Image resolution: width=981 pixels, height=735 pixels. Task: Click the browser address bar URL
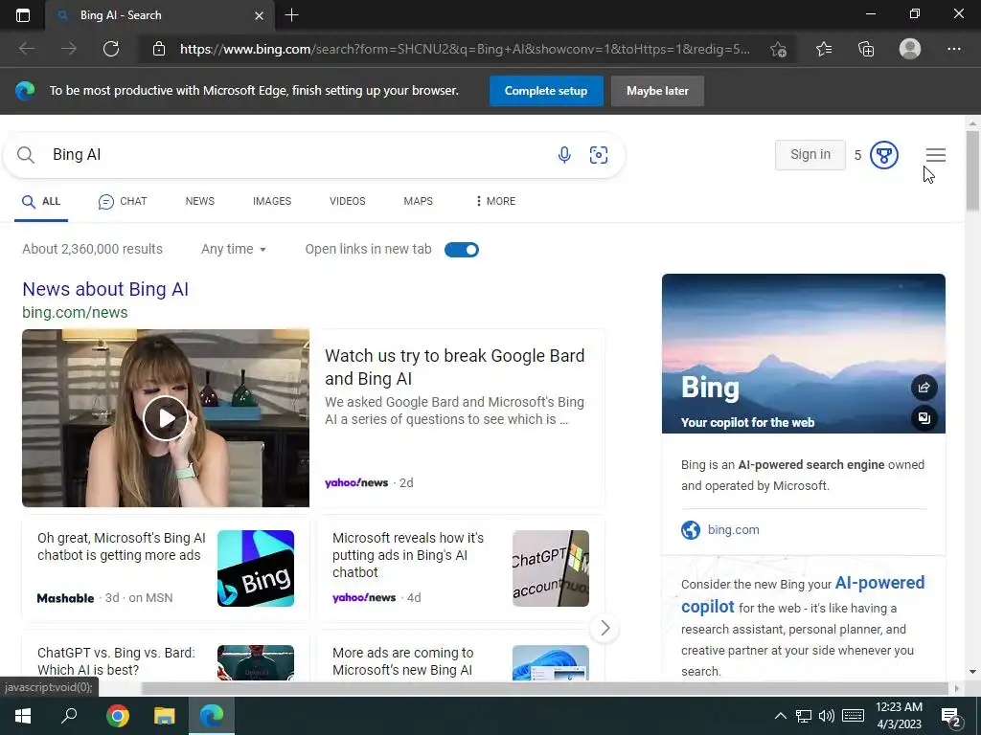click(x=465, y=49)
